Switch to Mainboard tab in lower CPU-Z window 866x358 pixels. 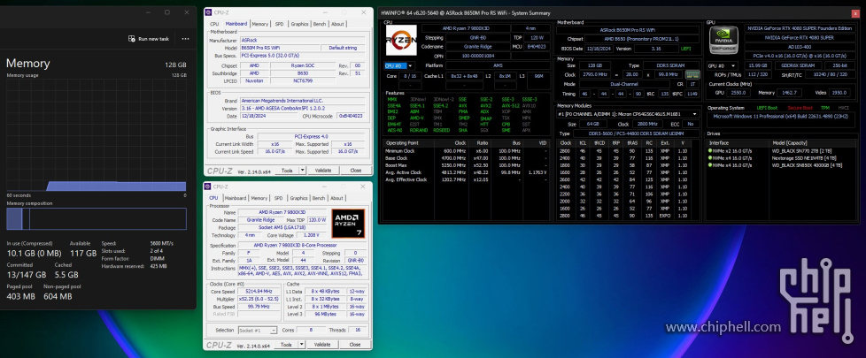click(236, 198)
